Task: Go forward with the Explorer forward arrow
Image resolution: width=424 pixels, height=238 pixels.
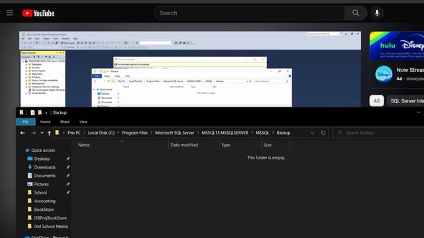Action: 33,133
